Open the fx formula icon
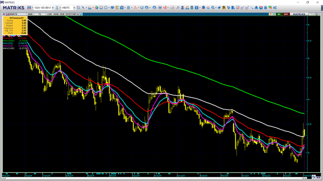 pos(178,8)
